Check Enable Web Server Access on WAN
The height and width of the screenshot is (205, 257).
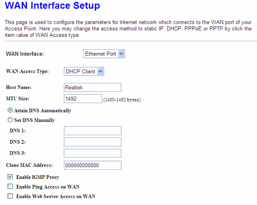pos(10,196)
